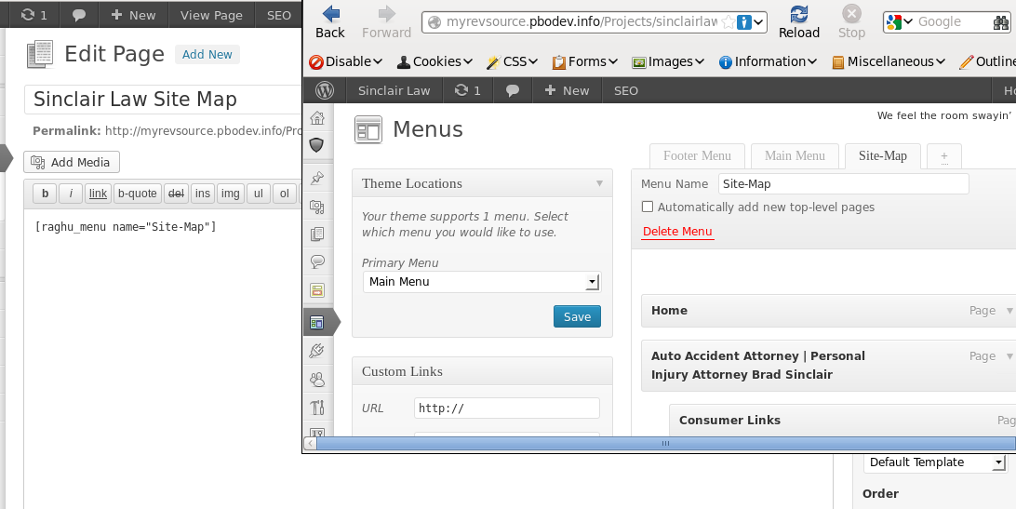This screenshot has width=1016, height=509.
Task: Open Dashboard home icon in sidebar
Action: pyautogui.click(x=317, y=117)
